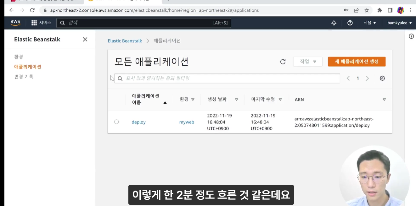Go to previous page of applications

point(348,79)
